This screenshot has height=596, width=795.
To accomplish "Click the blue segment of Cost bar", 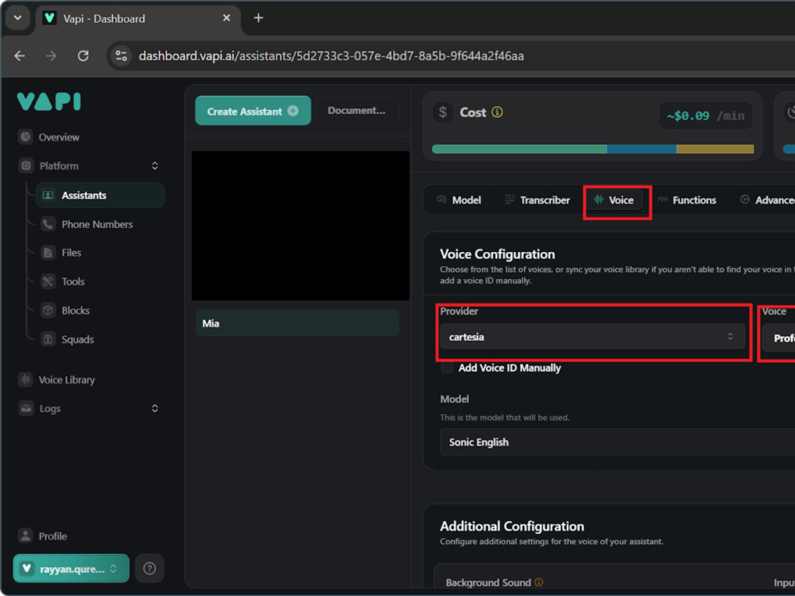I will [642, 149].
